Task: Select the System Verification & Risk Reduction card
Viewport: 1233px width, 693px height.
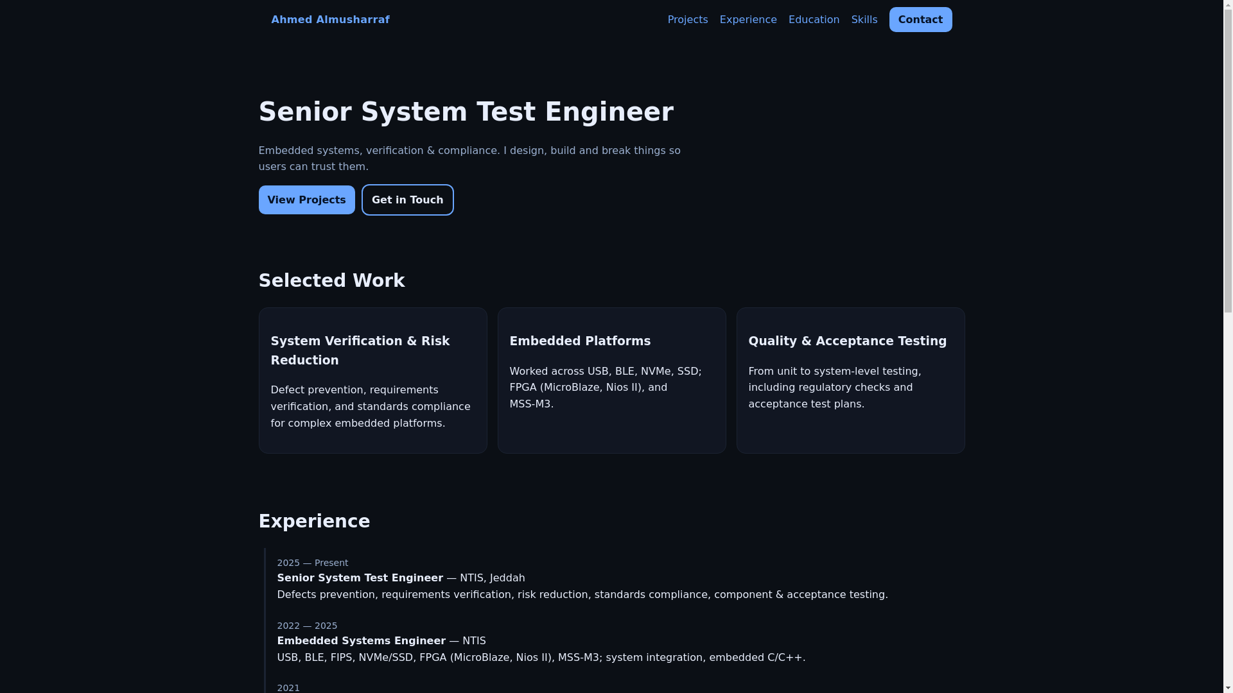Action: pos(372,381)
